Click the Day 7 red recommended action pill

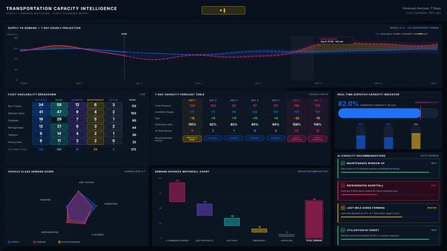(x=317, y=139)
